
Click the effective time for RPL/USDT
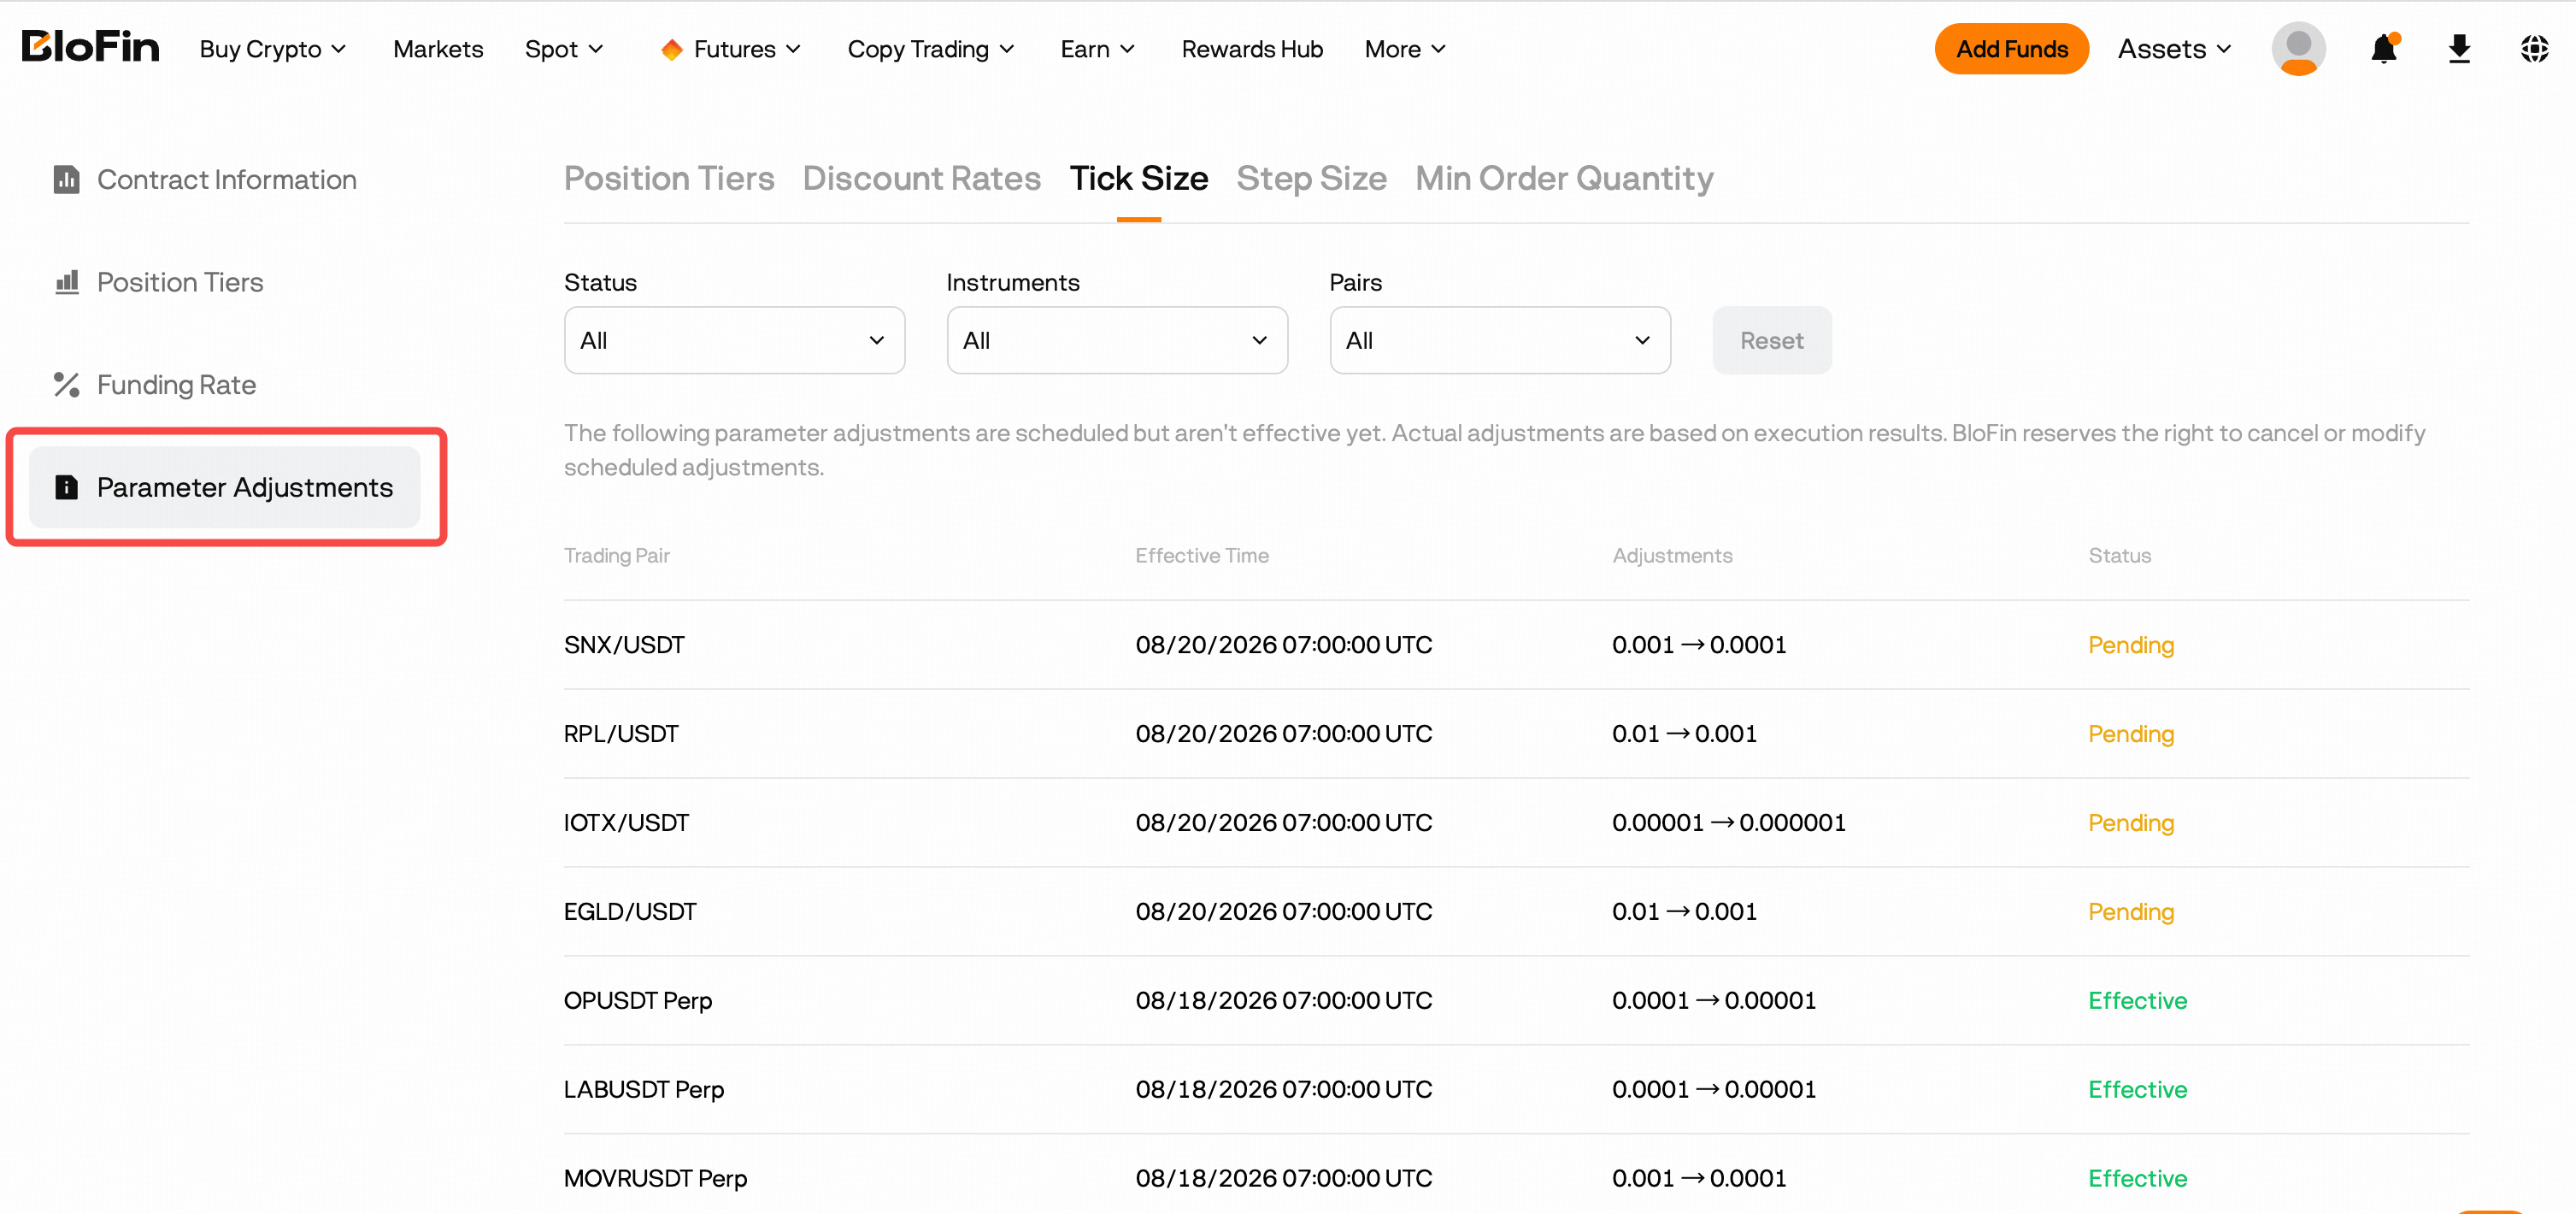[x=1284, y=734]
